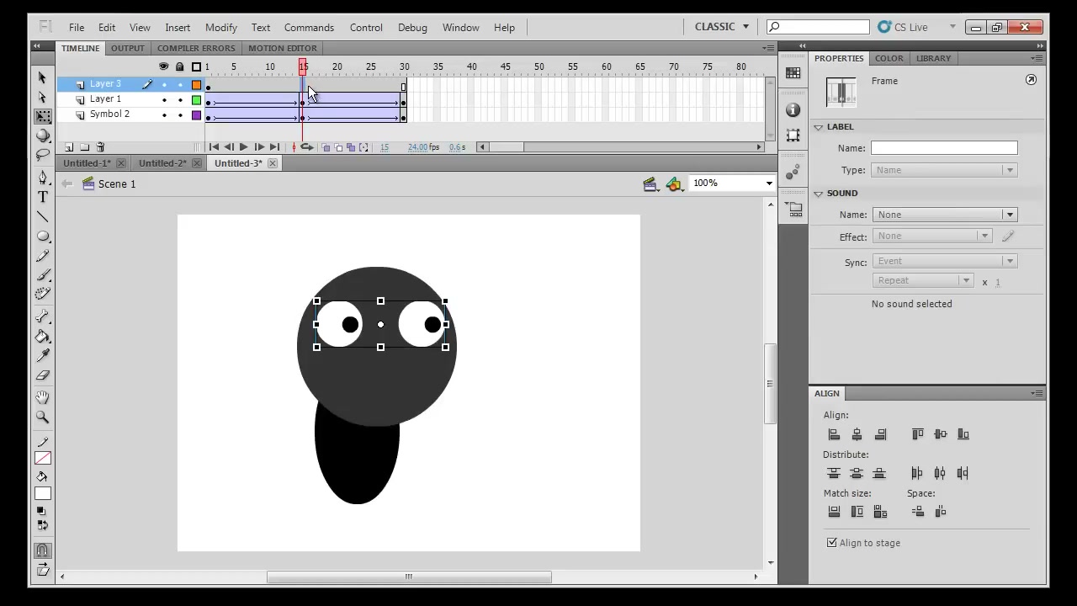Select the Pencil tool
Screen dimensions: 1077x606
[43, 255]
